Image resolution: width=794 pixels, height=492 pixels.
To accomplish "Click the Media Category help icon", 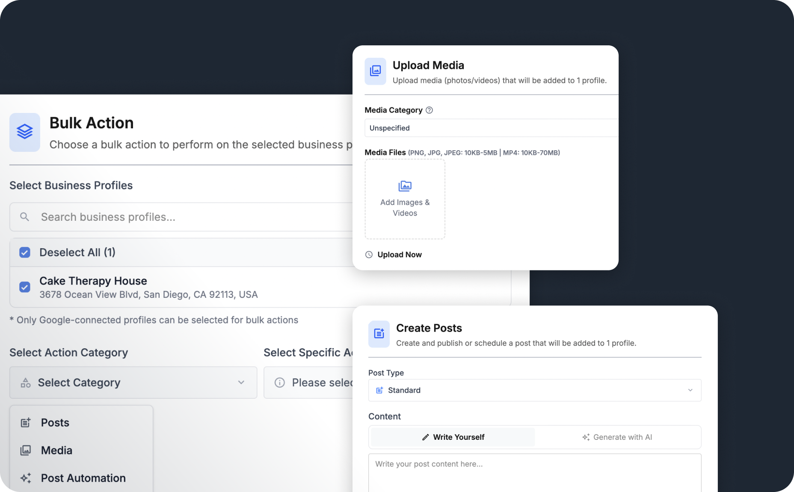I will point(430,110).
